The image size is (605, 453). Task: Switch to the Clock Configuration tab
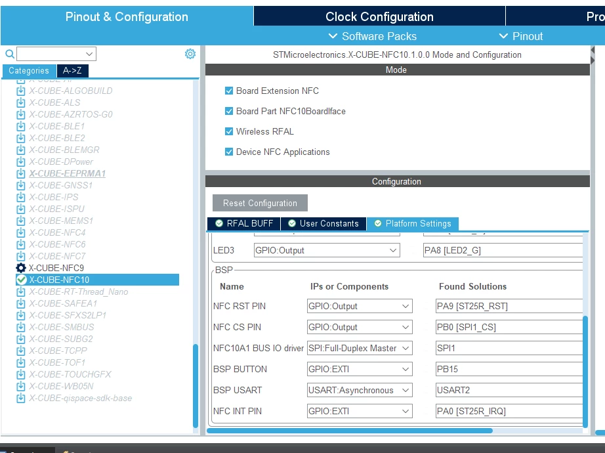pos(379,16)
